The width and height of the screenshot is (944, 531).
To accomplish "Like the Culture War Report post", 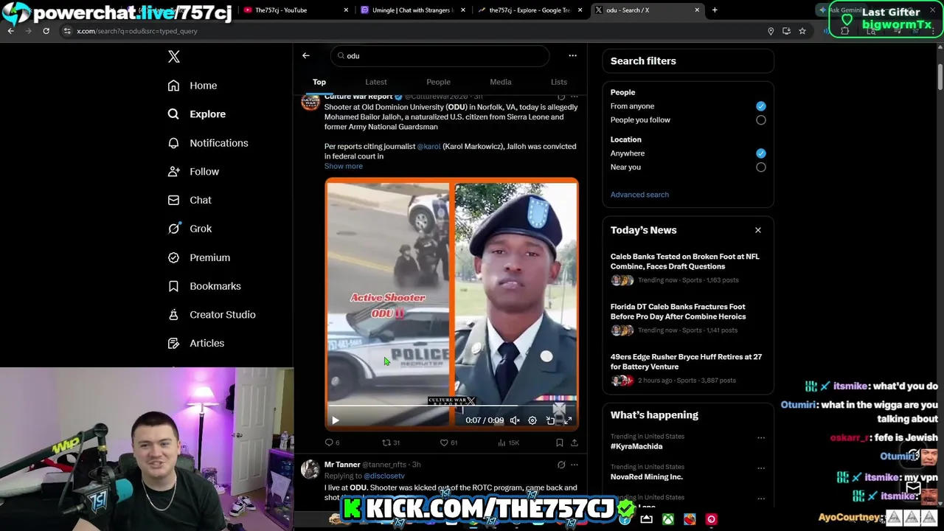I will (x=448, y=442).
